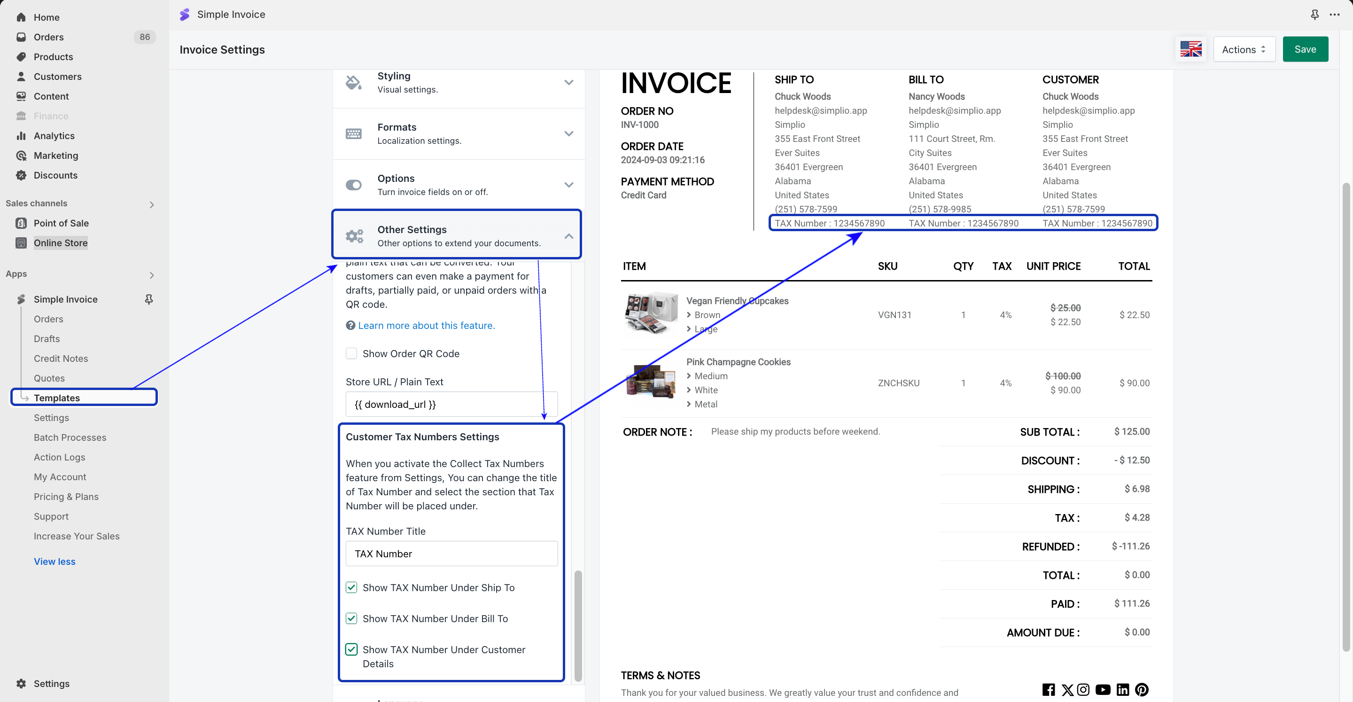The height and width of the screenshot is (702, 1353).
Task: Collapse the Other Settings section
Action: click(568, 236)
